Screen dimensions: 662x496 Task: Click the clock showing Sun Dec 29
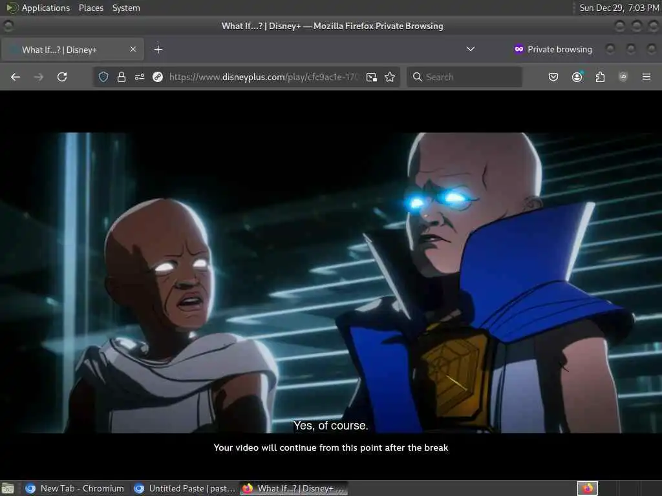619,8
